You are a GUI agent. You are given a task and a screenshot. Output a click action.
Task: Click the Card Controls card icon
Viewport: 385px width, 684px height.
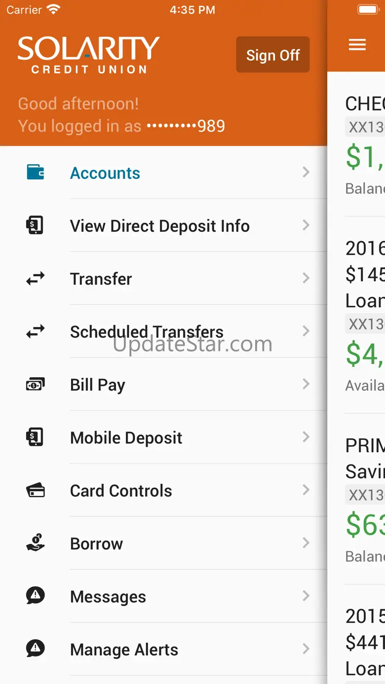[x=35, y=491]
